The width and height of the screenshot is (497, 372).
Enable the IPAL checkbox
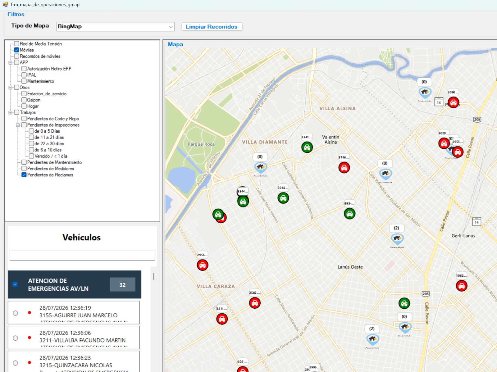pos(24,75)
